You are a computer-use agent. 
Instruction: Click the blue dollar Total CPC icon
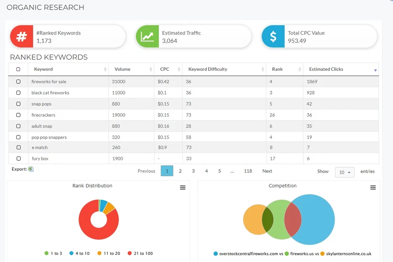[273, 37]
